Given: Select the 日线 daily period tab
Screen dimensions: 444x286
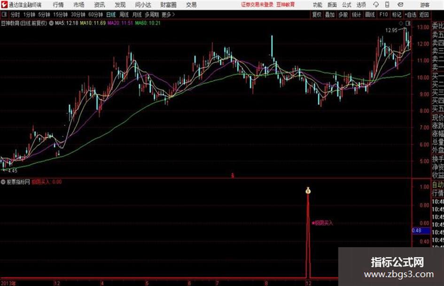Looking at the screenshot, I should click(111, 15).
